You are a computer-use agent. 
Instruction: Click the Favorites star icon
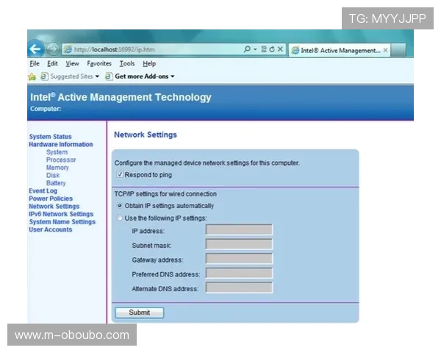click(x=32, y=76)
